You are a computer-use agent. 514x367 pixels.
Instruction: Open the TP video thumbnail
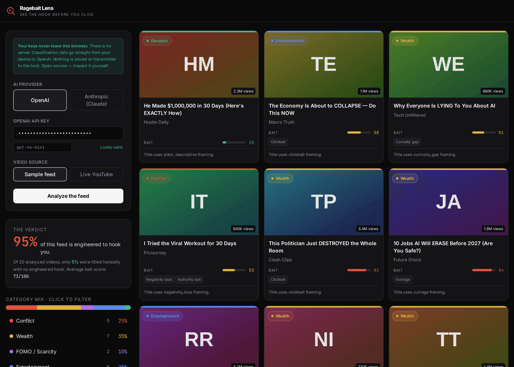tap(323, 202)
